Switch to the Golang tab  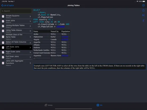(x=48, y=105)
